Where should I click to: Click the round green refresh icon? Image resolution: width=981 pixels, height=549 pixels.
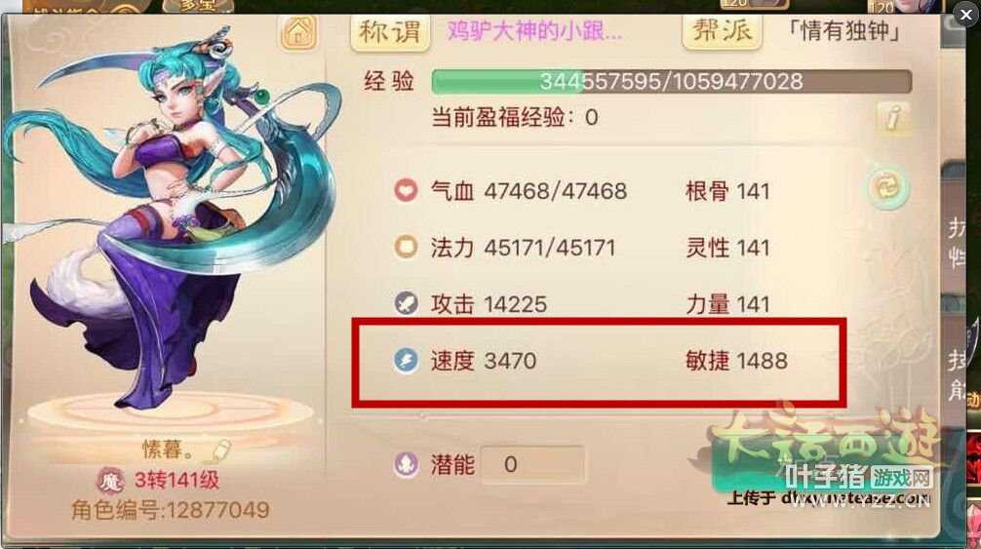pos(887,187)
